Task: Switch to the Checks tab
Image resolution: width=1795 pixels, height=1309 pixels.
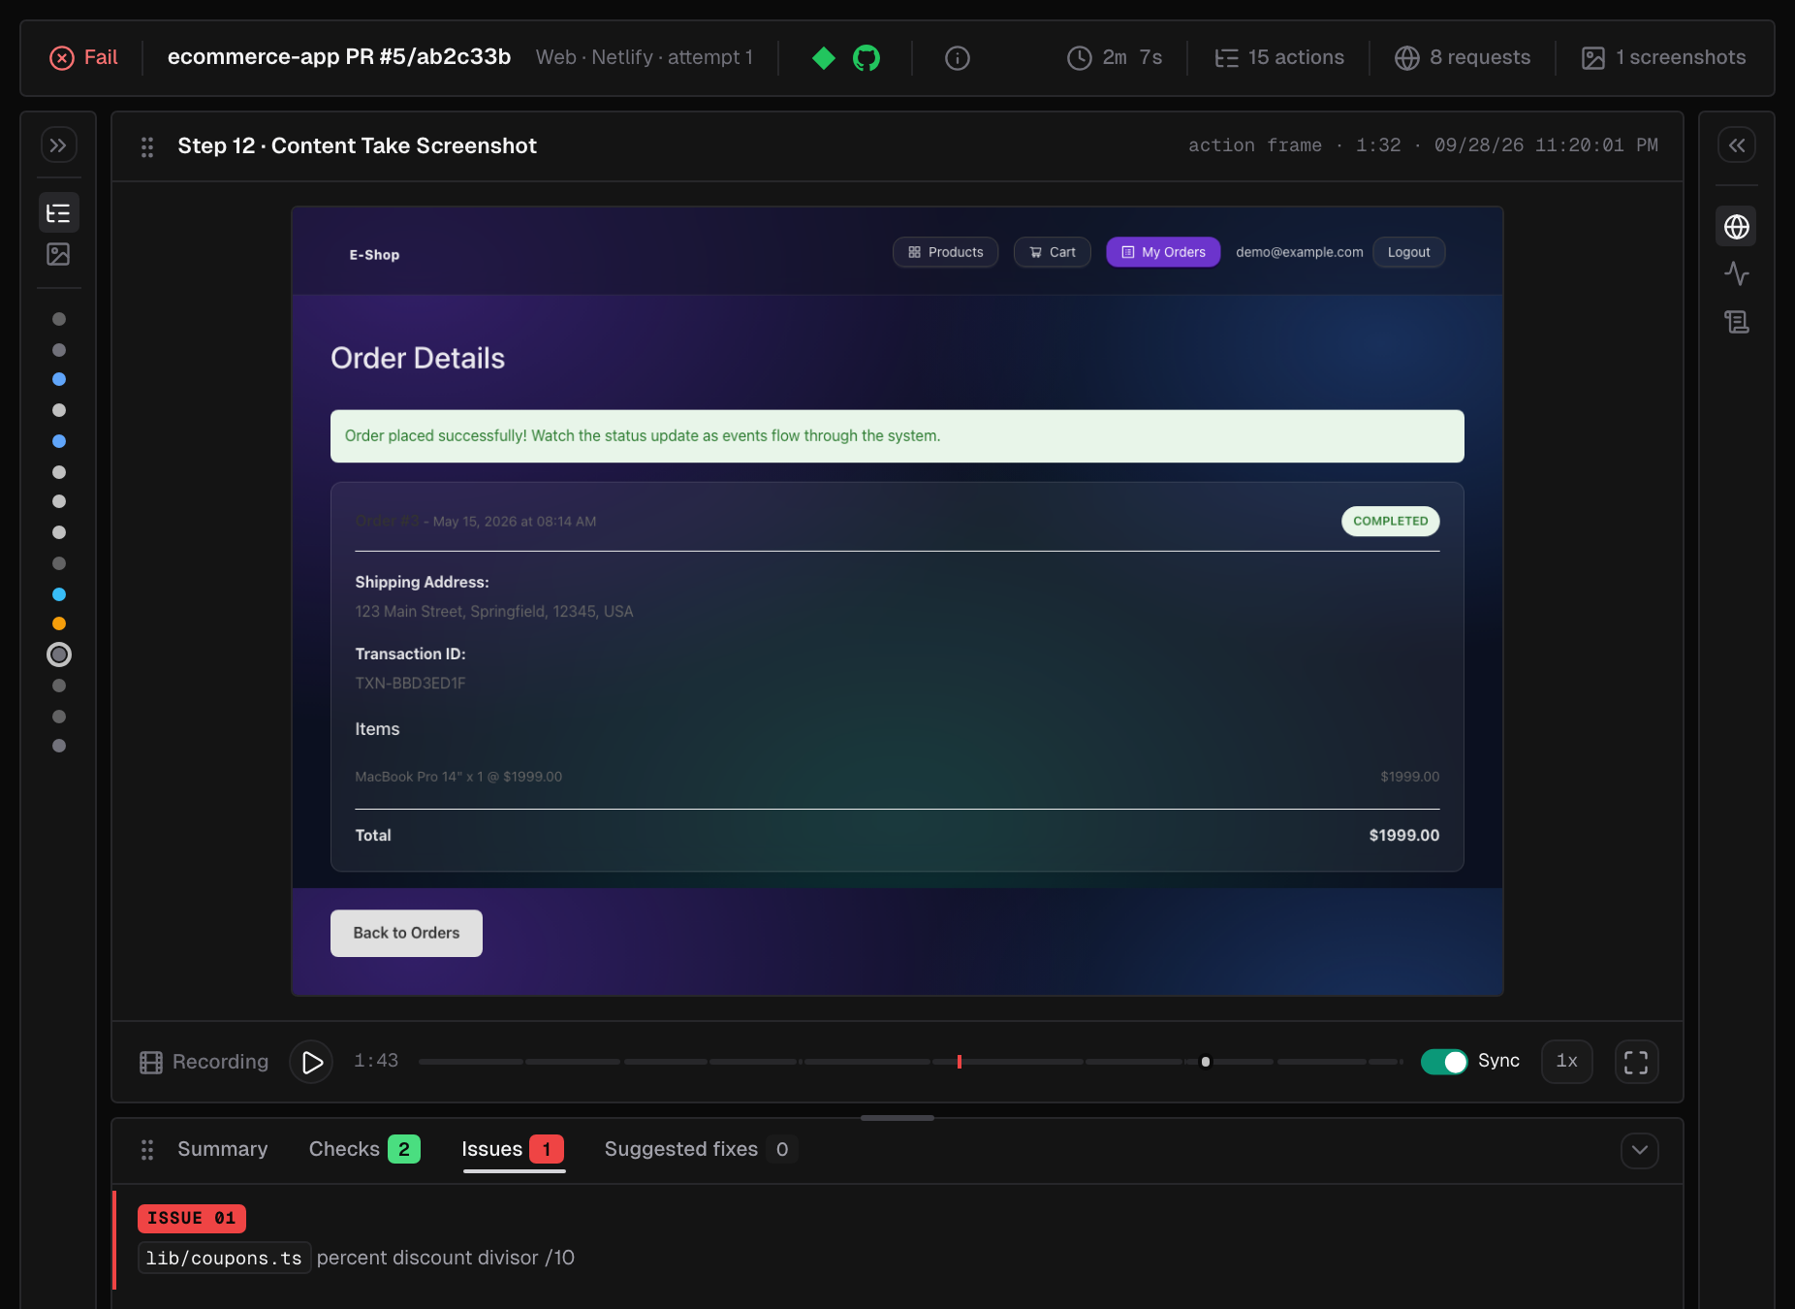Action: tap(363, 1150)
